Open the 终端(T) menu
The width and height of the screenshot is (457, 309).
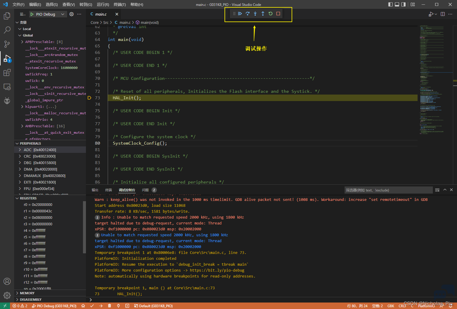click(x=119, y=4)
